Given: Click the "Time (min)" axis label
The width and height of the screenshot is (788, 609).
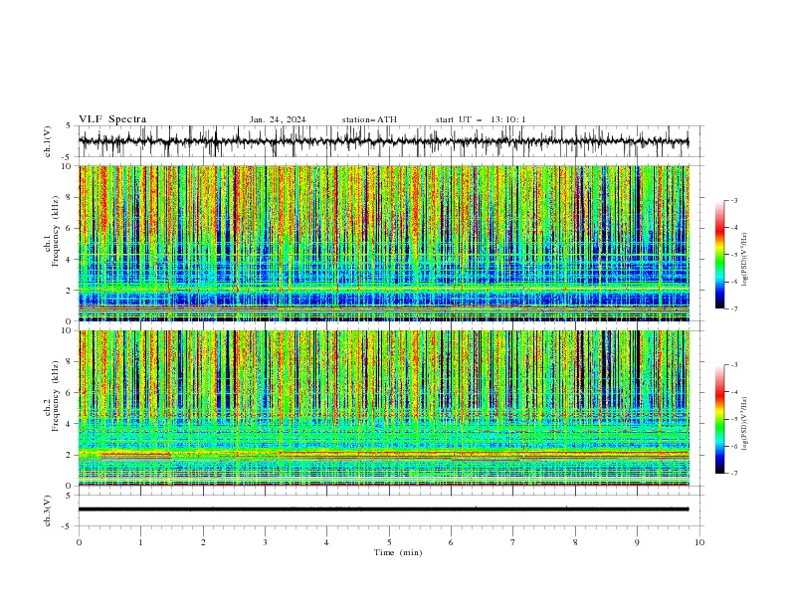Looking at the screenshot, I should (398, 552).
